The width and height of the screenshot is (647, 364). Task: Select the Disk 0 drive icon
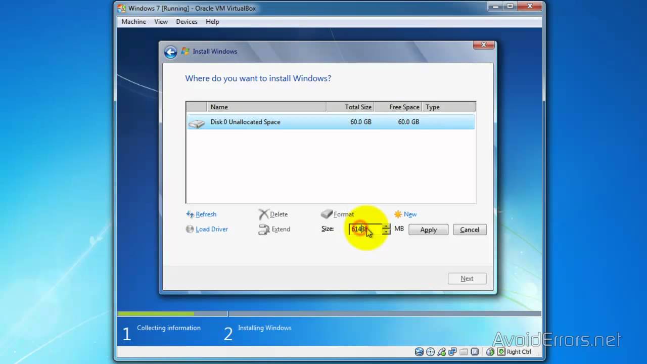pos(197,122)
